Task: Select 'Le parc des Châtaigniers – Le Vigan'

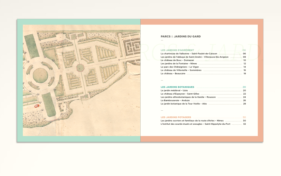Action: (x=180, y=67)
